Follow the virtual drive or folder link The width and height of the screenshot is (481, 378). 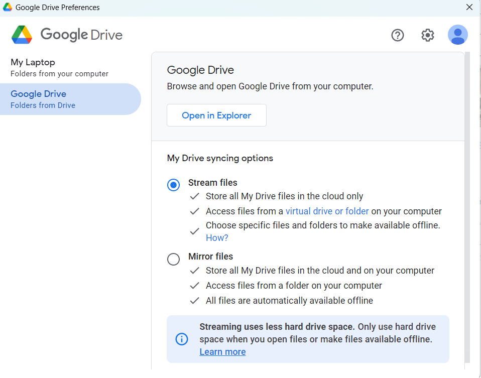[327, 211]
